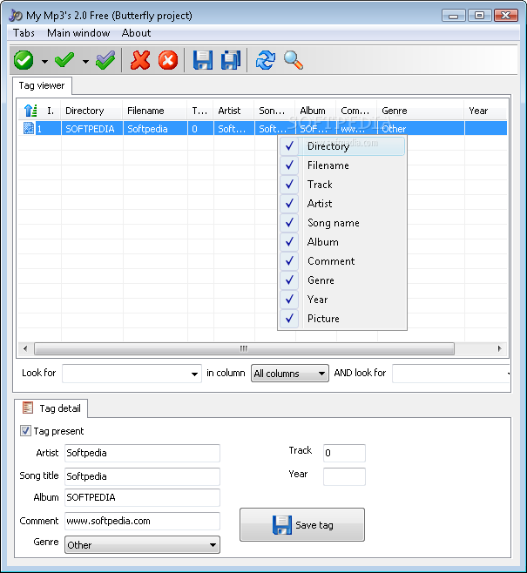Sort by Filename column header

click(x=155, y=111)
